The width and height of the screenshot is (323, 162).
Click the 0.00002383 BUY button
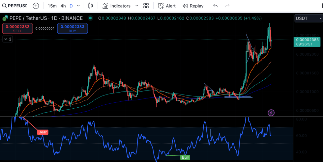(73, 28)
